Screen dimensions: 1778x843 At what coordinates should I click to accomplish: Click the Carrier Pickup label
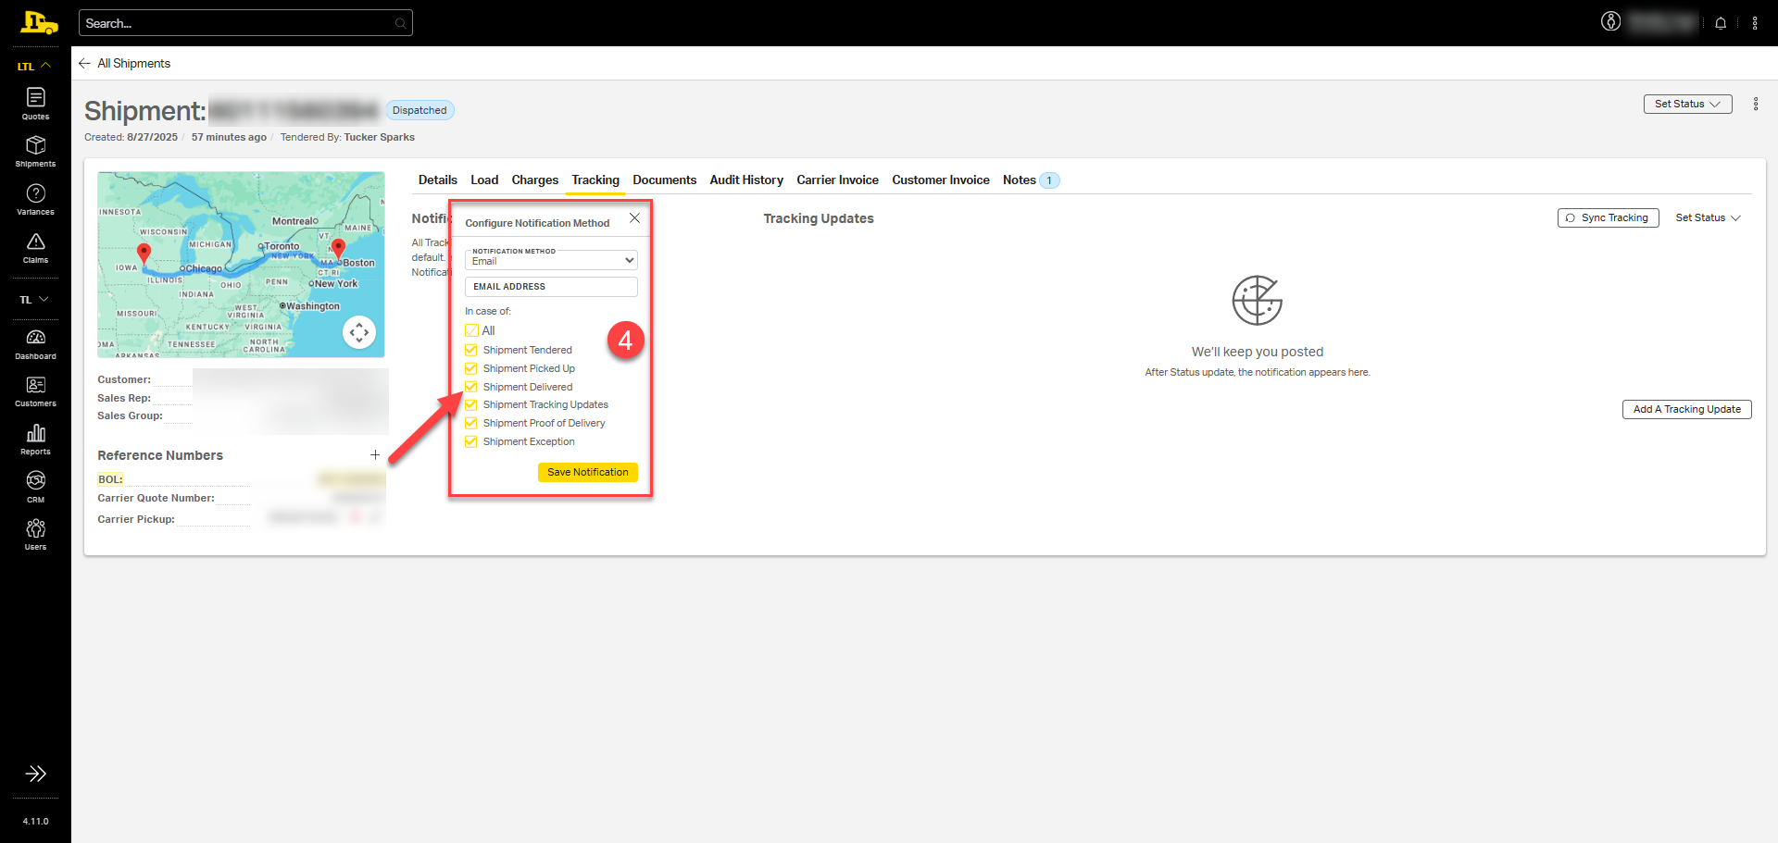coord(136,519)
